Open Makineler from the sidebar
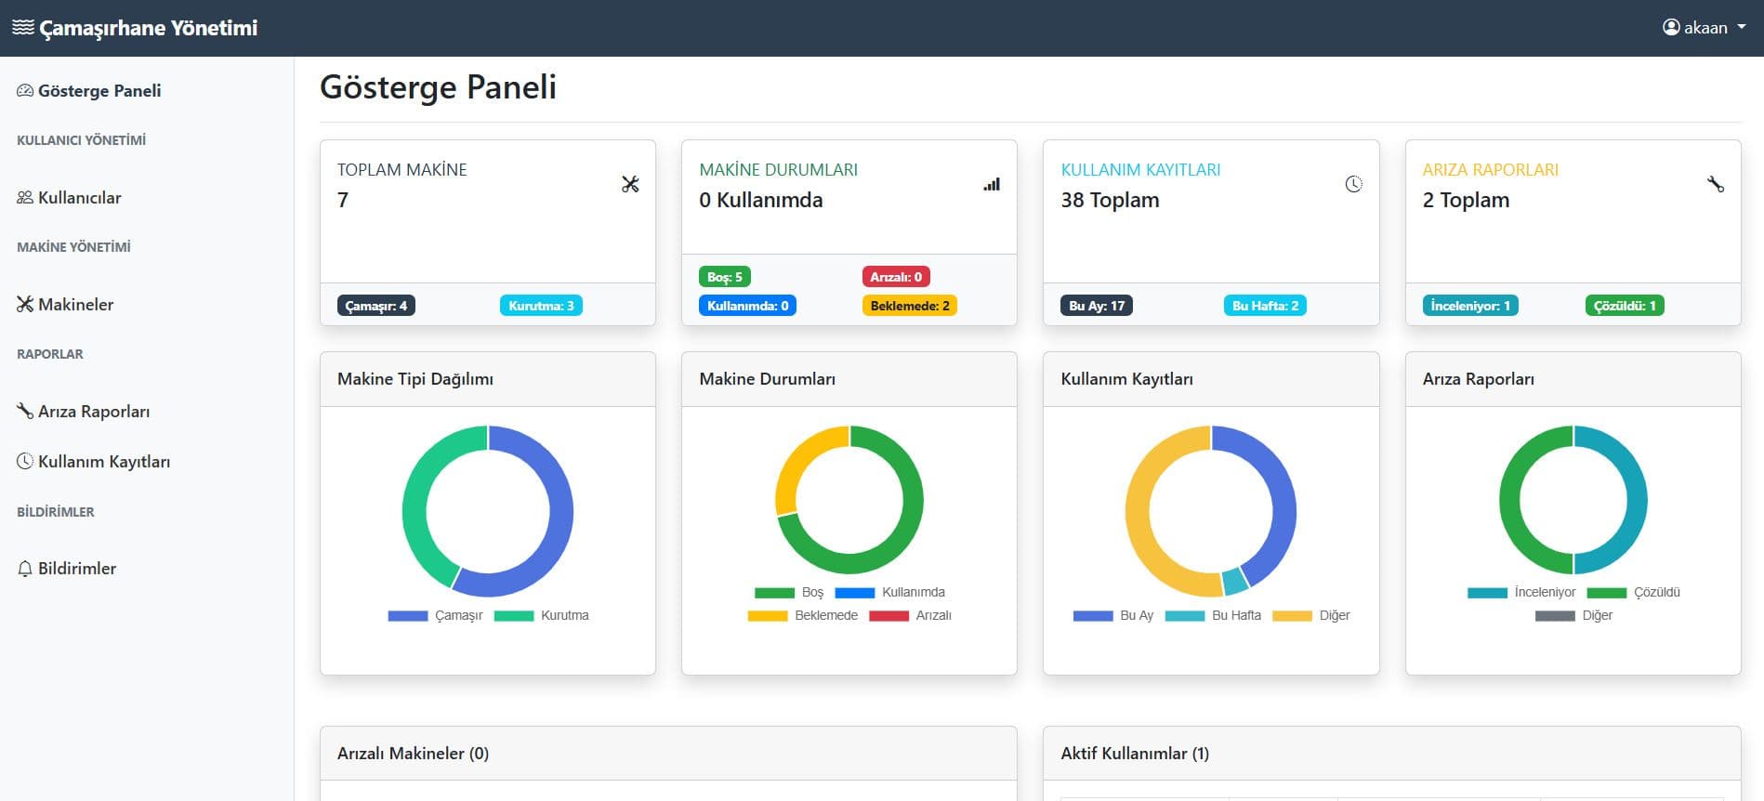 [x=75, y=305]
